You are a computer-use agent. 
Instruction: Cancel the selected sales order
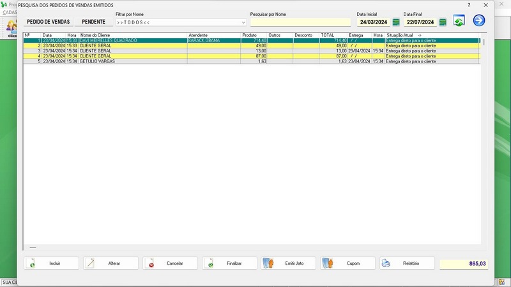pyautogui.click(x=171, y=263)
